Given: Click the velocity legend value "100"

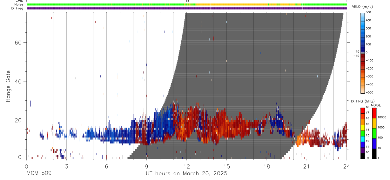Looking at the screenshot, I should (369, 44).
